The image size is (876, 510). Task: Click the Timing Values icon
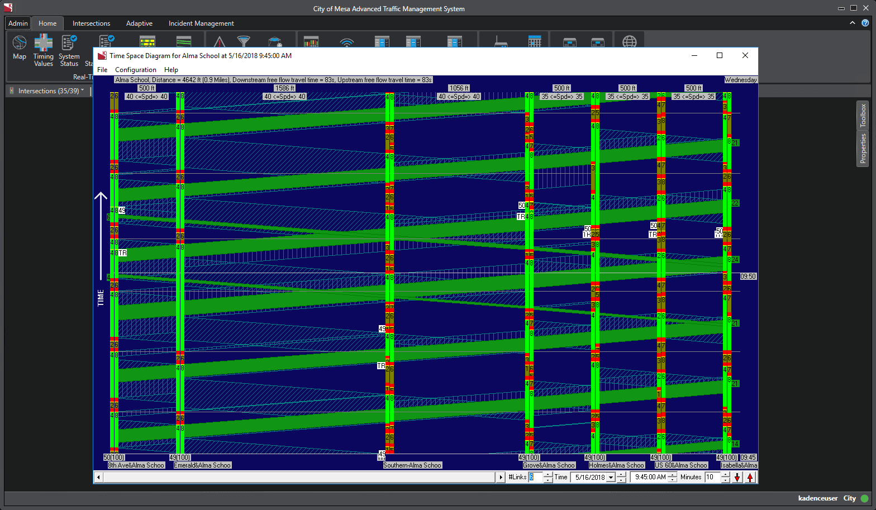(x=43, y=50)
